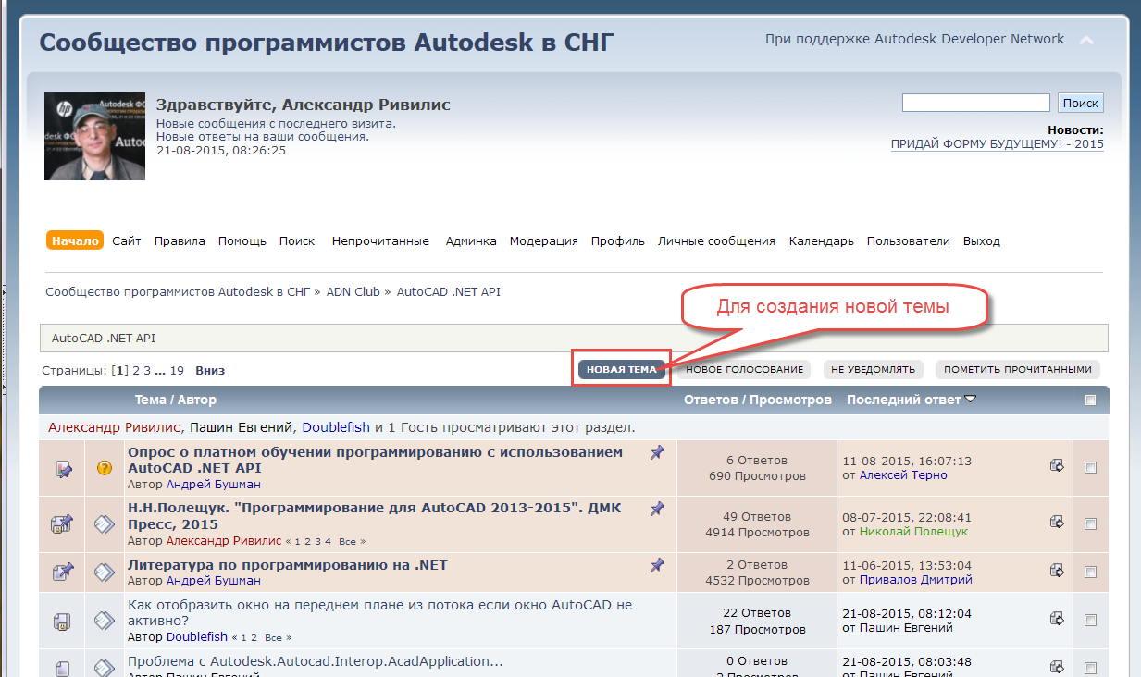Check the box for Проблема с Autodesk topic
The image size is (1141, 677).
pyautogui.click(x=1090, y=668)
